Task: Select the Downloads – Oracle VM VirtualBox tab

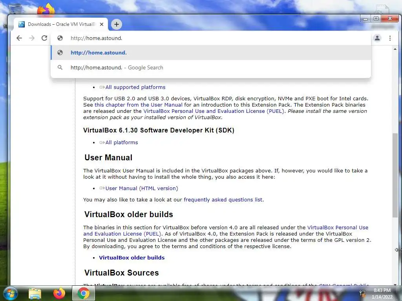Action: coord(61,24)
